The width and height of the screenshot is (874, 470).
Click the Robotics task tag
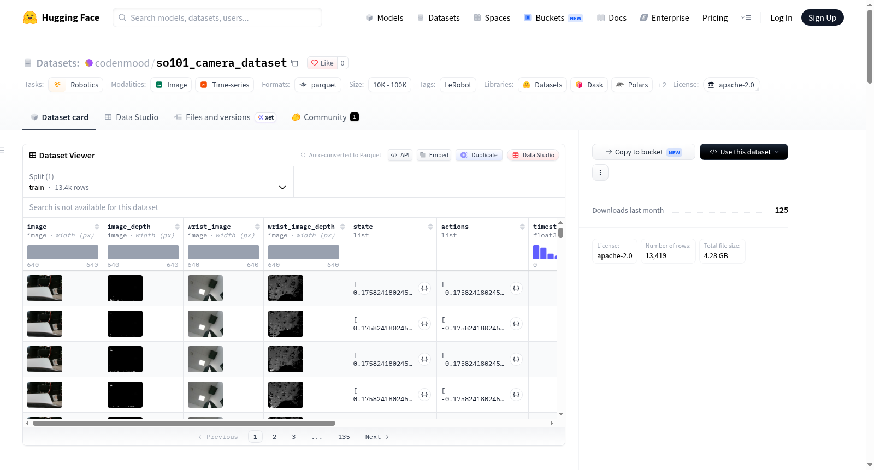76,85
